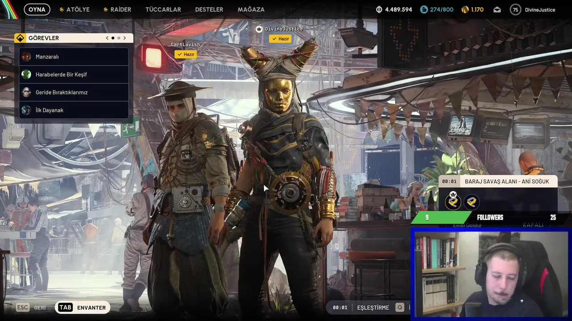This screenshot has width=572, height=321.
Task: Click the gold 1.170 currency indicator
Action: click(472, 9)
